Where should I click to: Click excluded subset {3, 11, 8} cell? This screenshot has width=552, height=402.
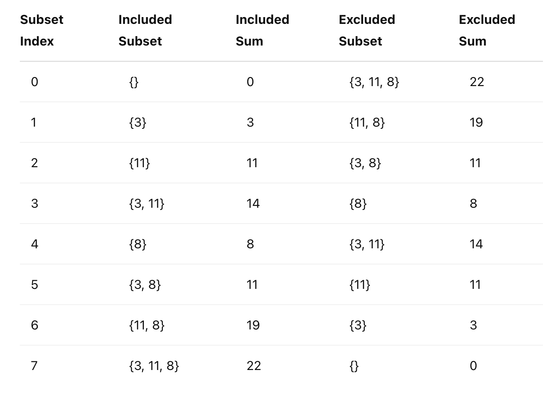[x=374, y=82]
